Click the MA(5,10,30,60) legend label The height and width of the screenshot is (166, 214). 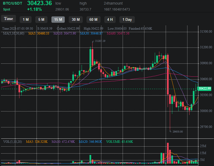[x=14, y=33]
